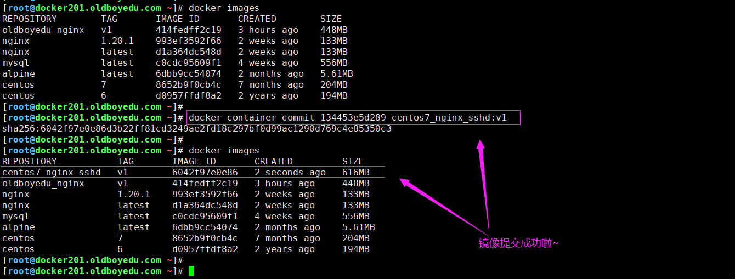The image size is (735, 279).
Task: Click the REPOSITORY header in the first table
Action: tap(29, 19)
